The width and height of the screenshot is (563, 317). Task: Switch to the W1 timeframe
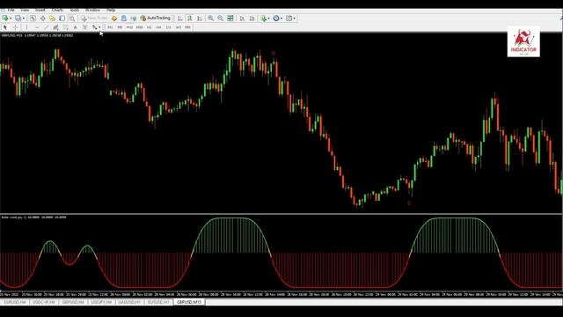coord(178,27)
